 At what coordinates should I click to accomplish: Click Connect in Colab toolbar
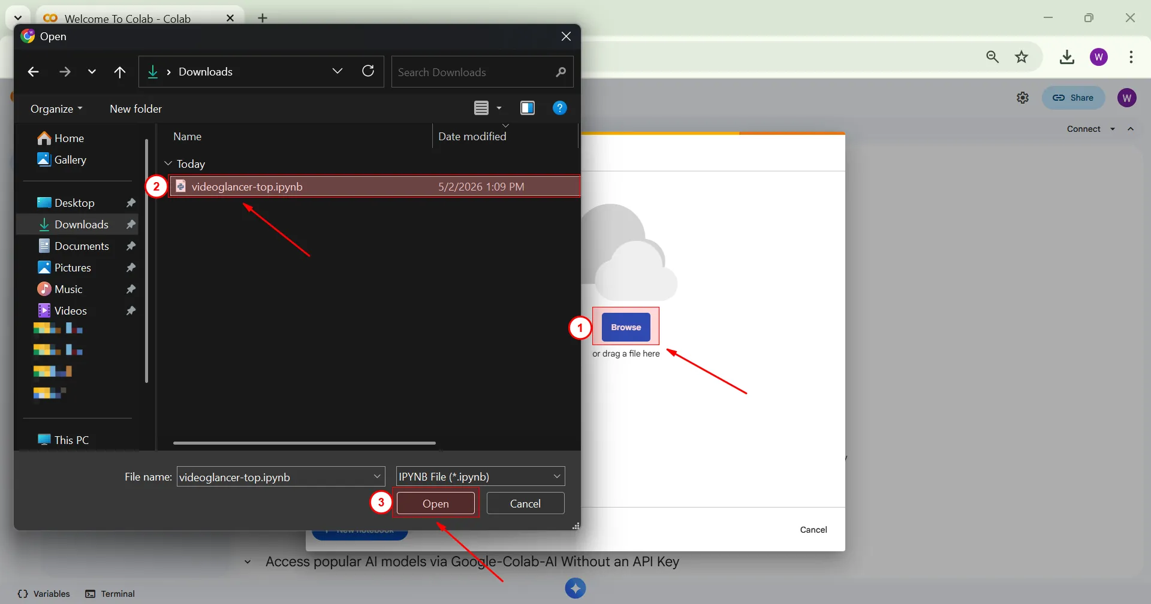pos(1083,129)
